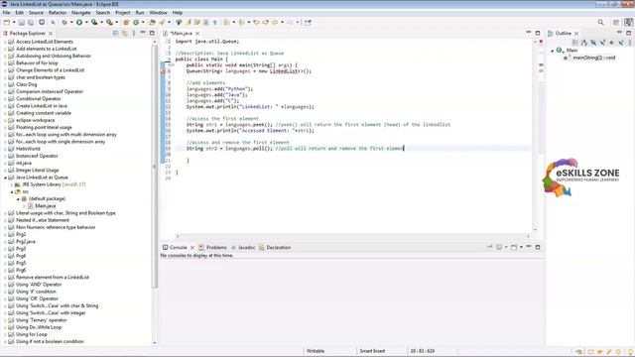Image resolution: width=635 pixels, height=357 pixels.
Task: Close the Outline view tab
Action: [x=576, y=33]
